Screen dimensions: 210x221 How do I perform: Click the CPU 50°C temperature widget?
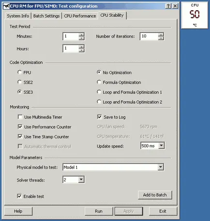(x=195, y=15)
